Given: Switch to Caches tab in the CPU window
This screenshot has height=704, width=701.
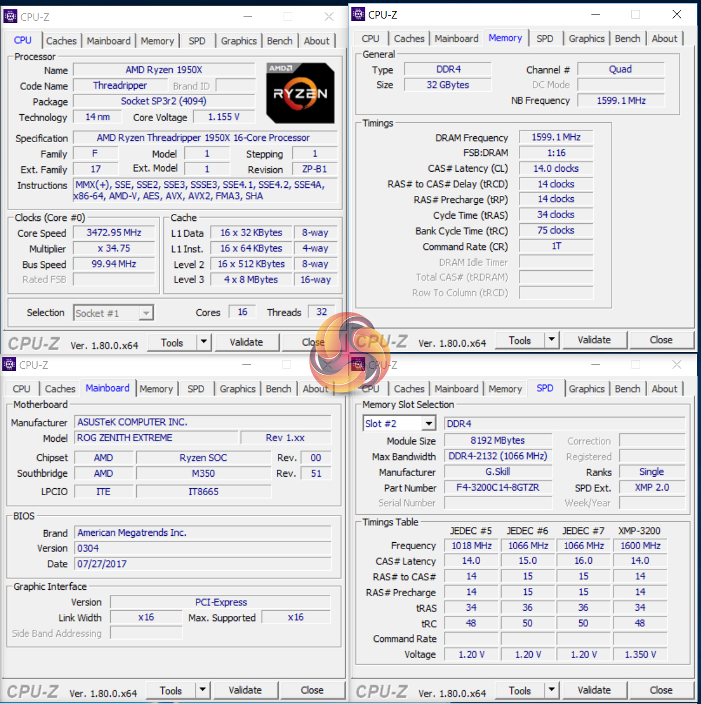Looking at the screenshot, I should point(61,41).
